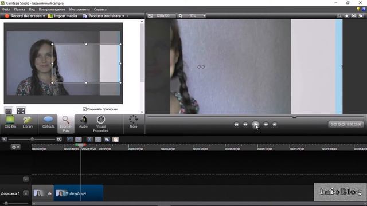Click the timeline zoom out magnifier
This screenshot has width=367, height=206.
(4, 140)
